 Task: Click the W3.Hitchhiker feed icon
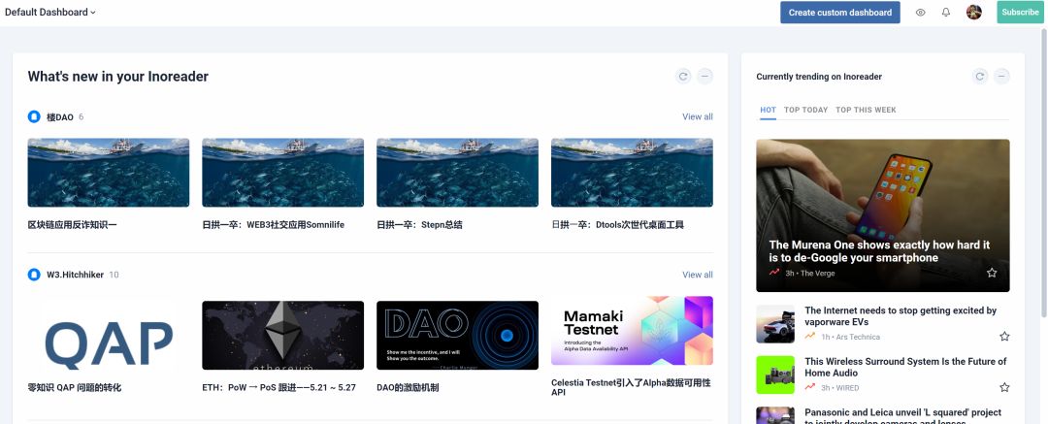point(34,275)
